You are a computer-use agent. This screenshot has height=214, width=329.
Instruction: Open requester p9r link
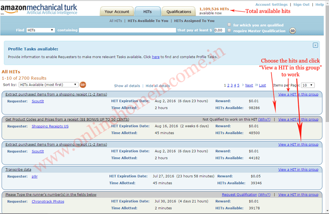click(x=35, y=177)
